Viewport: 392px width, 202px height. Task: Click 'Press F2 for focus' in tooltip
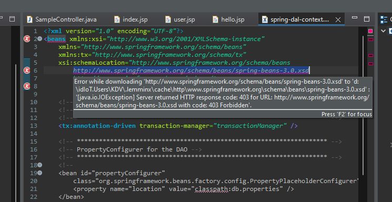(x=347, y=114)
